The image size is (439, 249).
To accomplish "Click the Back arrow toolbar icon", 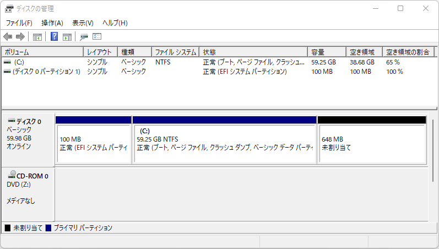I will 8,37.
